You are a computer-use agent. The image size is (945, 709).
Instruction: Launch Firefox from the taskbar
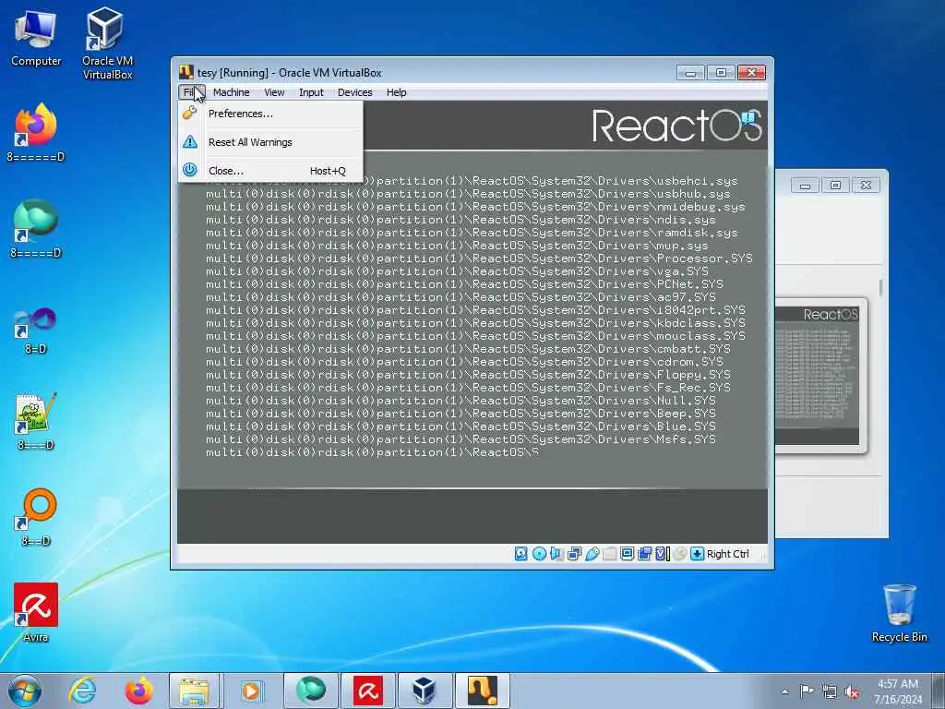click(138, 691)
